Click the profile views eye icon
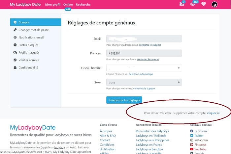This screenshot has height=154, width=231. coord(193,4)
